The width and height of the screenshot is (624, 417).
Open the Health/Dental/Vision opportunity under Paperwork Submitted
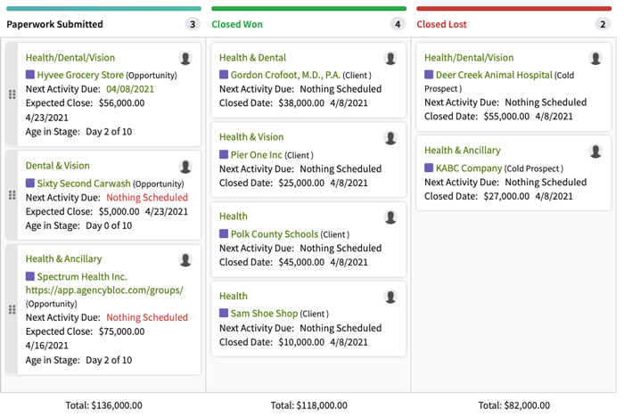70,58
